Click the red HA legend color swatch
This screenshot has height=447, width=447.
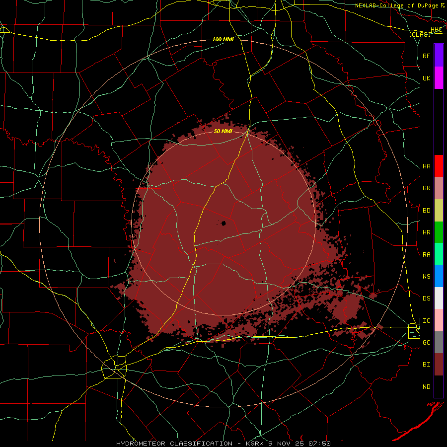pos(439,166)
